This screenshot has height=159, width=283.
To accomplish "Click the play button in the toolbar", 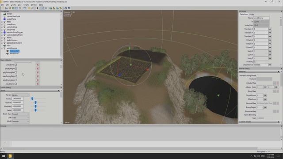I will point(38,8).
